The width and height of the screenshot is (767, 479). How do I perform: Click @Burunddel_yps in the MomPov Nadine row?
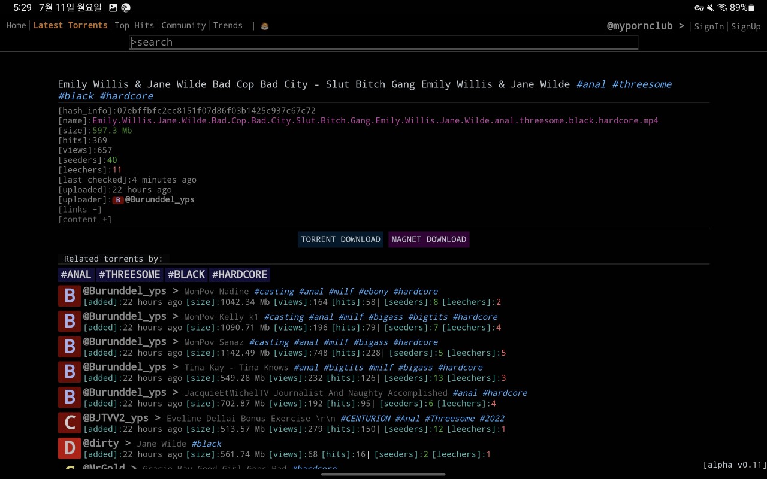coord(125,291)
